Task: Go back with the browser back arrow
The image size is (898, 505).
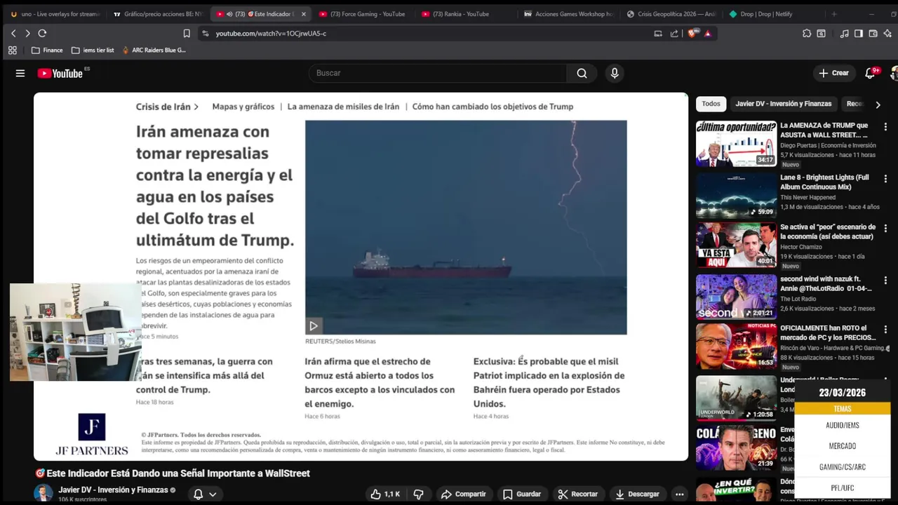Action: [x=13, y=33]
